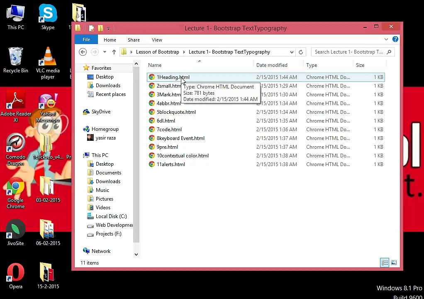Open the File menu tab
The width and height of the screenshot is (424, 299).
[x=86, y=39]
